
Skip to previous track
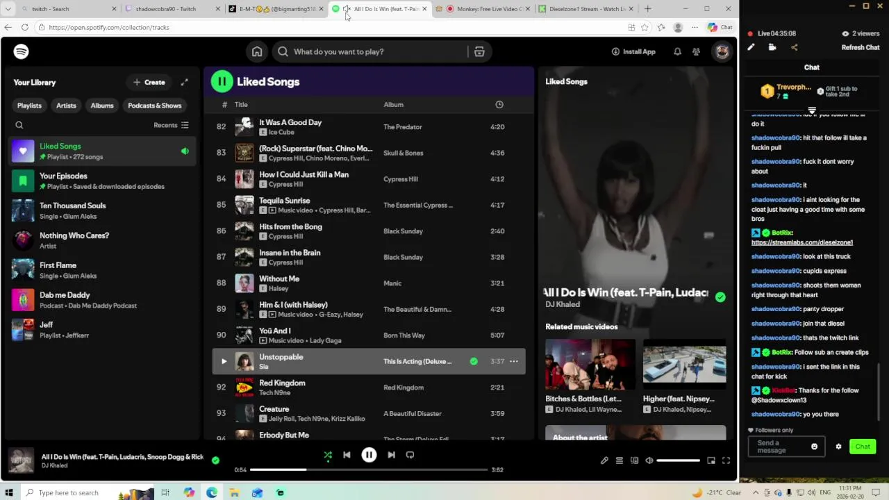[347, 455]
